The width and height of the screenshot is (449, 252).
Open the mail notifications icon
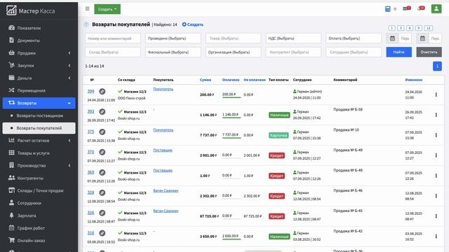click(x=407, y=8)
